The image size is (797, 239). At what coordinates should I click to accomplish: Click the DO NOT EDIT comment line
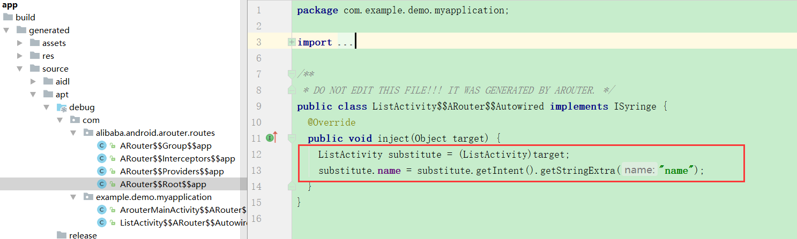[459, 90]
